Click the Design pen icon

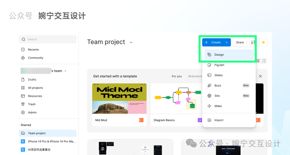pos(209,55)
